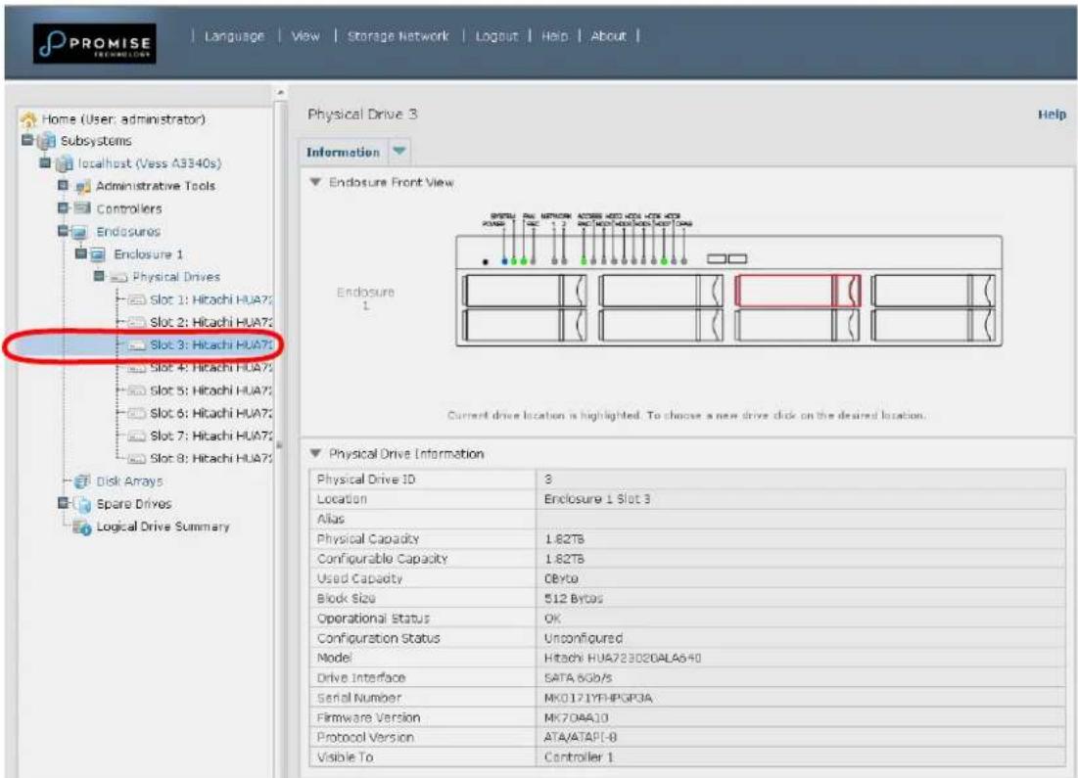Select Slot 4: Hitachi drive in tree
Image resolution: width=1078 pixels, height=778 pixels.
[211, 368]
